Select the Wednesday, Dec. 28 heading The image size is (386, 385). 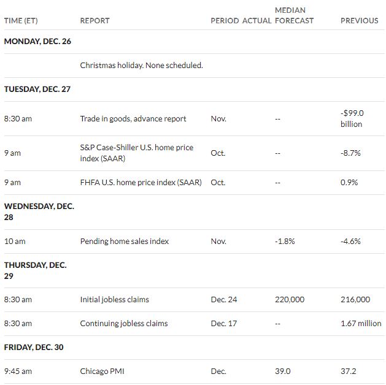point(39,212)
